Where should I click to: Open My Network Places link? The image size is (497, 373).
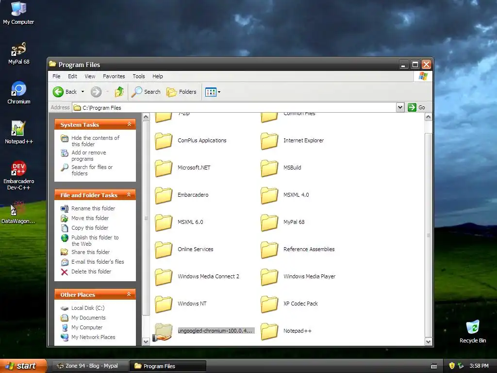coord(93,337)
